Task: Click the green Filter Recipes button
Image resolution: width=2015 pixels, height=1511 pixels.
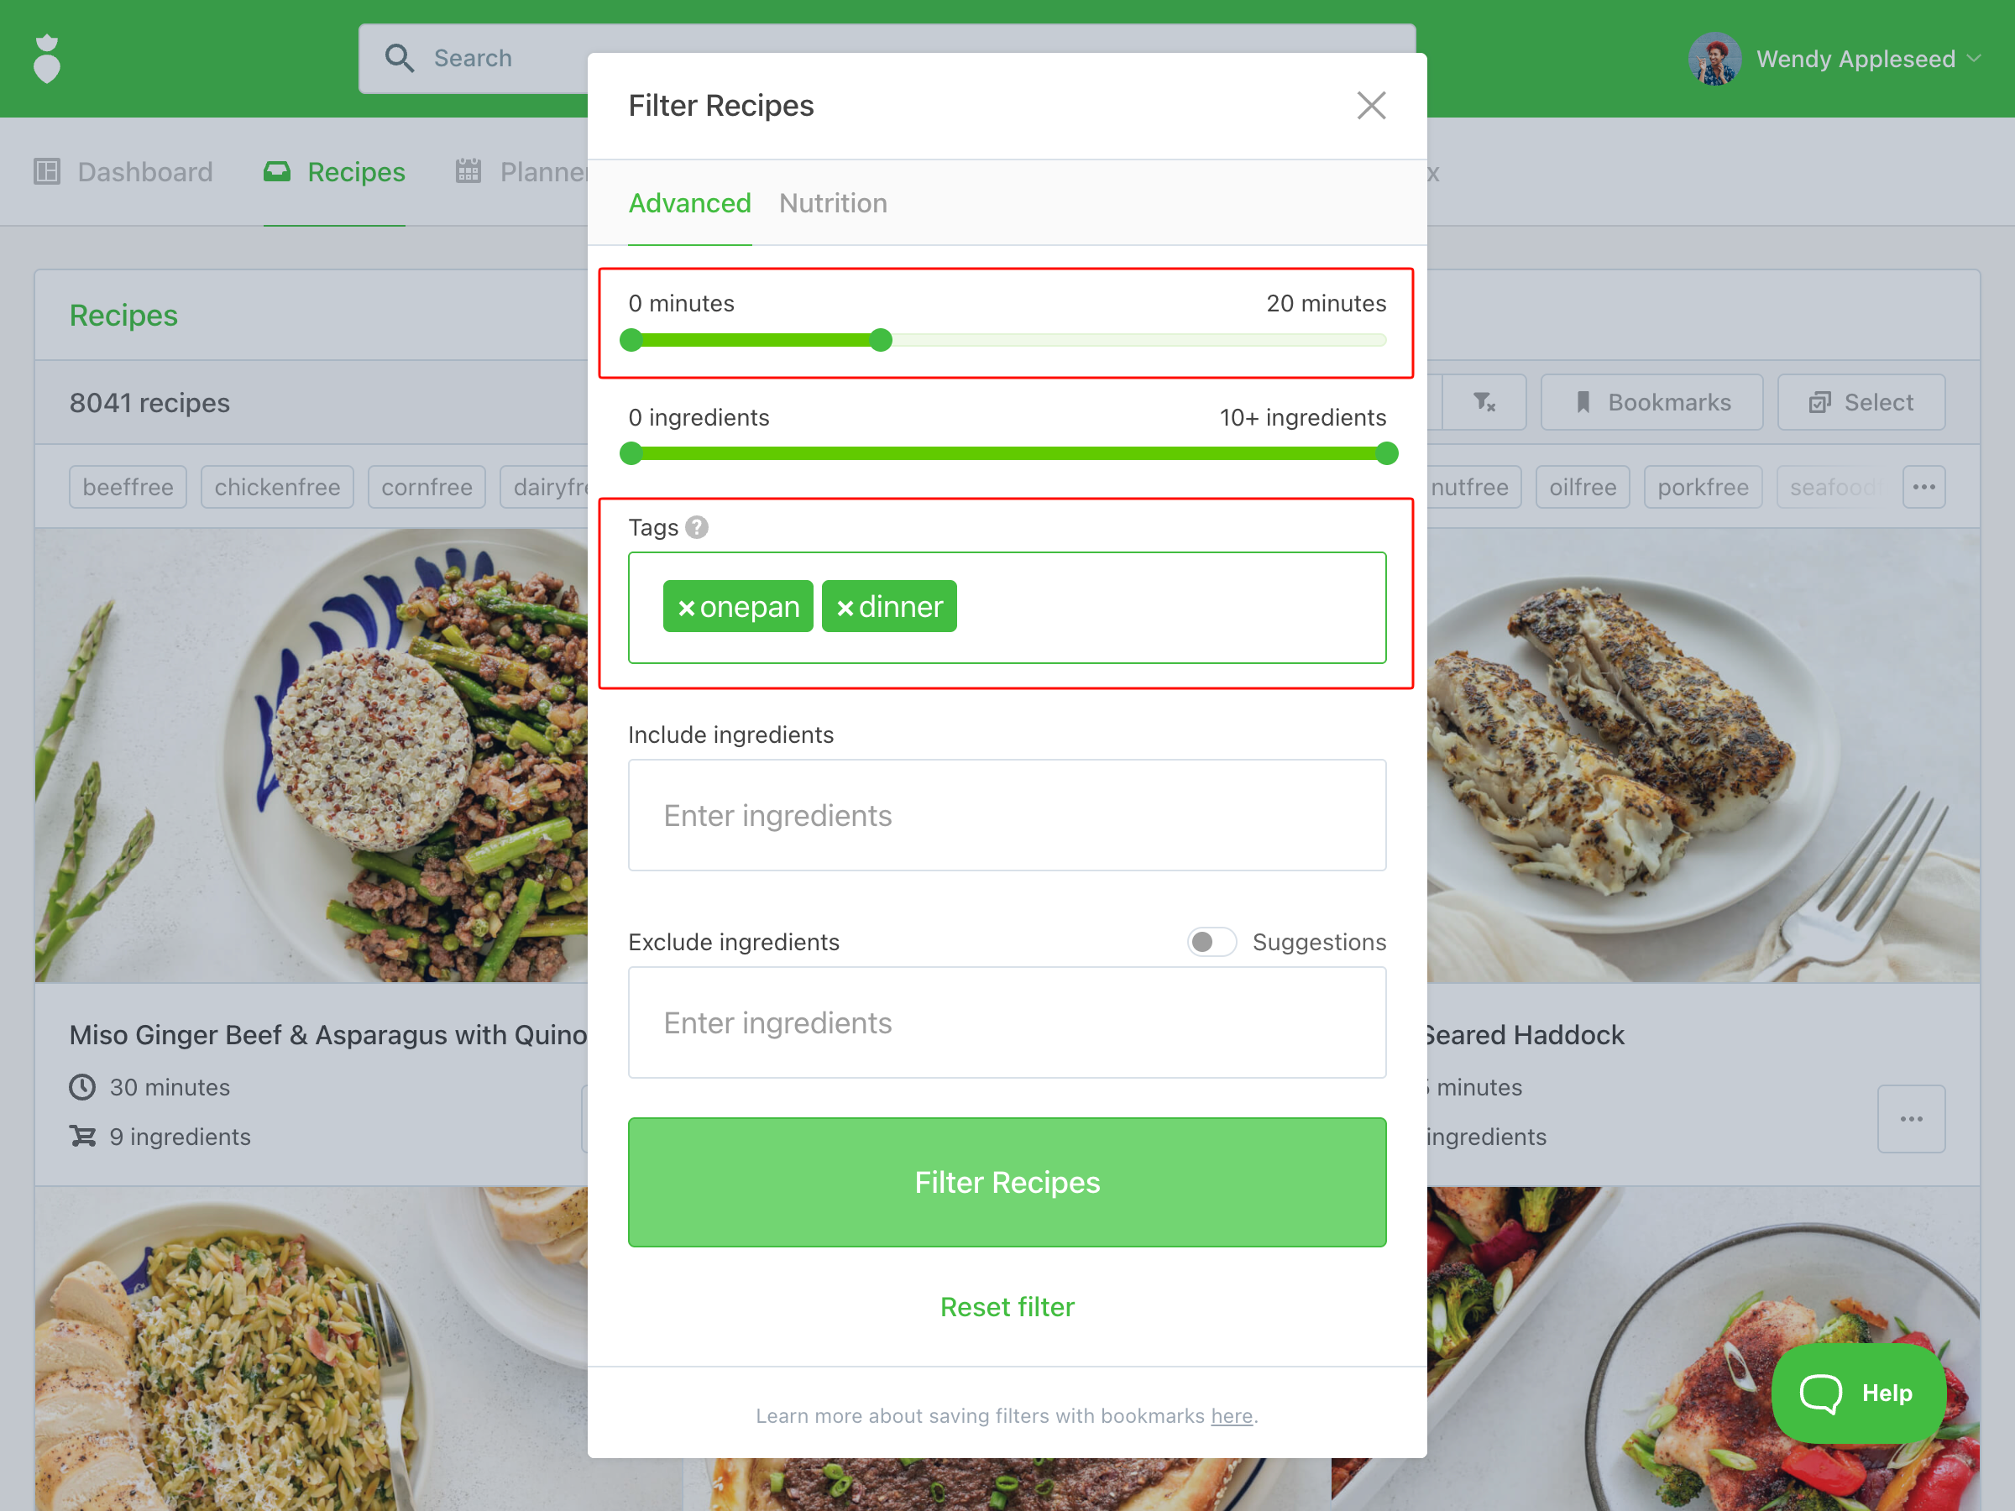Action: tap(1007, 1182)
